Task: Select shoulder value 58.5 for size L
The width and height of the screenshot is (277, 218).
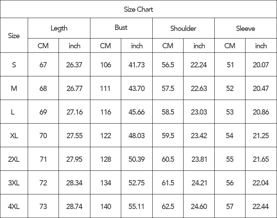Action: (x=168, y=112)
